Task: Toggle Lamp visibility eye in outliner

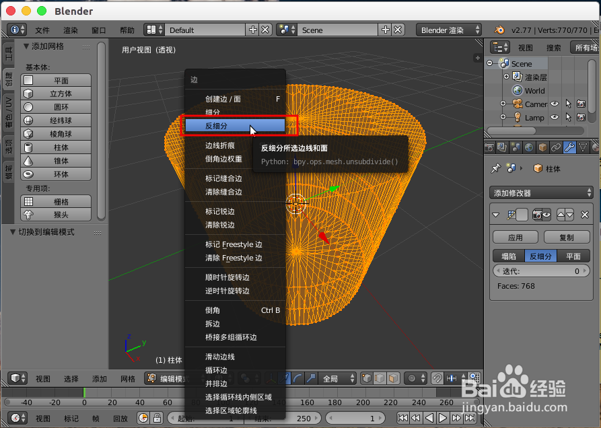Action: 555,117
